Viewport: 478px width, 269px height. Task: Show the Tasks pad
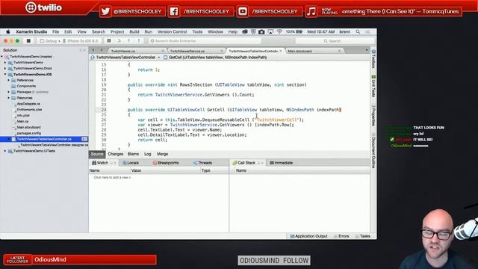click(363, 236)
